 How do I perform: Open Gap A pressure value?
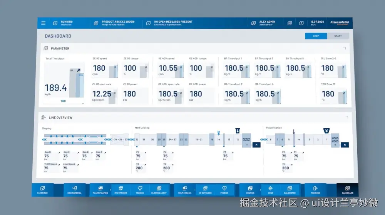98,156
